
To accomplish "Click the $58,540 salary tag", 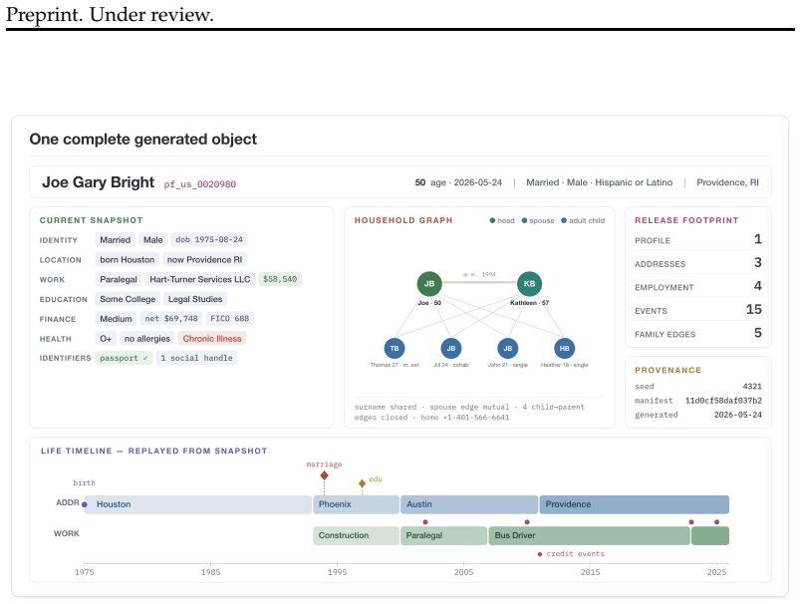I will point(280,279).
